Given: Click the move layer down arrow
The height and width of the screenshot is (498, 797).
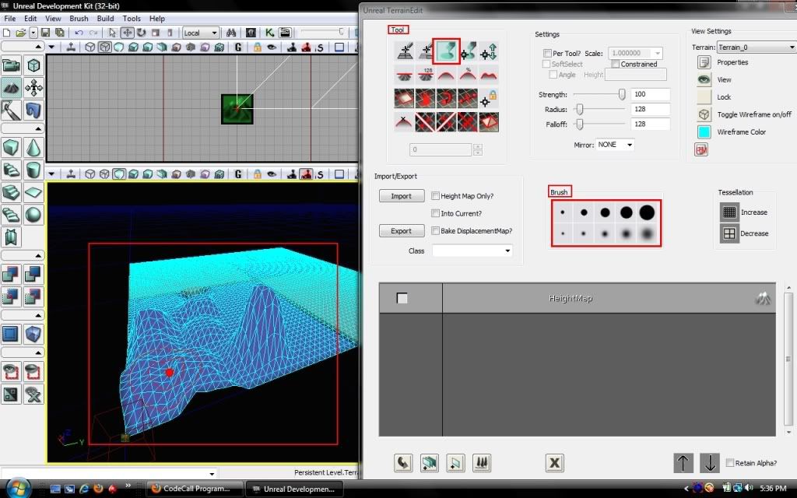Looking at the screenshot, I should coord(710,462).
